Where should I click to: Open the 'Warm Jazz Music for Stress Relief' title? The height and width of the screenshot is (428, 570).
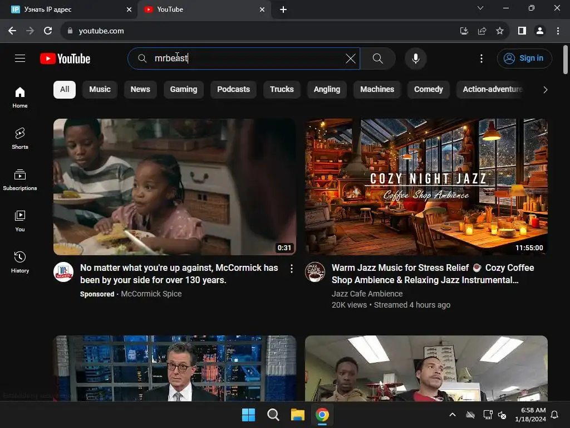pos(433,274)
